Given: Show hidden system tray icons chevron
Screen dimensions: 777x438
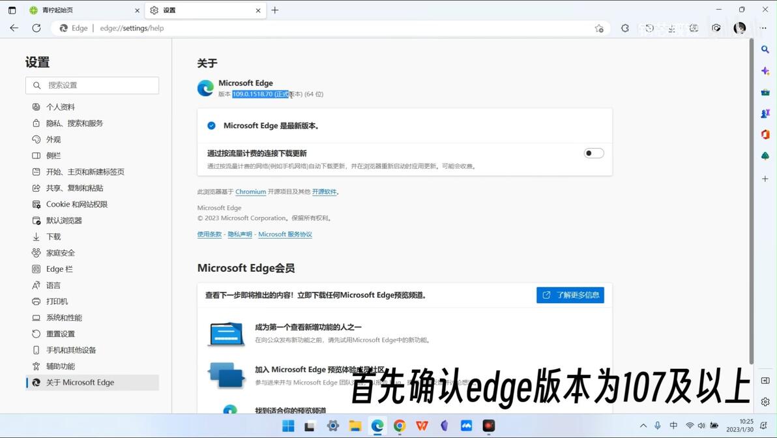Looking at the screenshot, I should coord(643,426).
